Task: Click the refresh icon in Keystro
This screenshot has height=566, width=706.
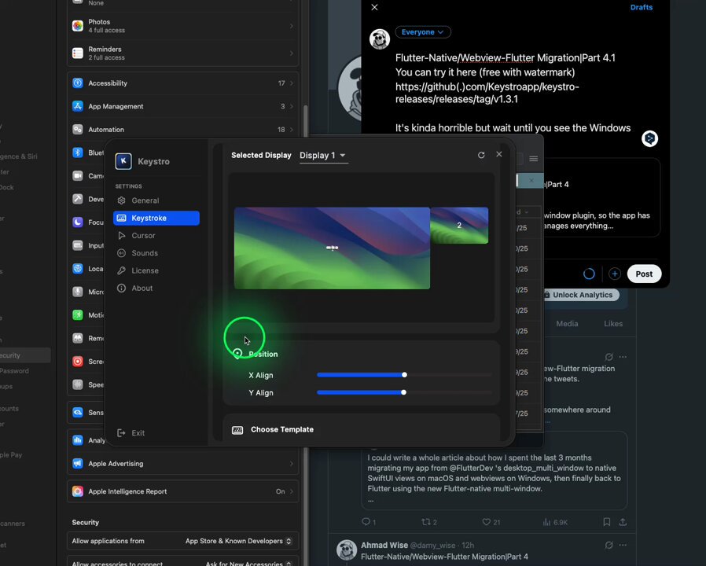Action: (x=481, y=155)
